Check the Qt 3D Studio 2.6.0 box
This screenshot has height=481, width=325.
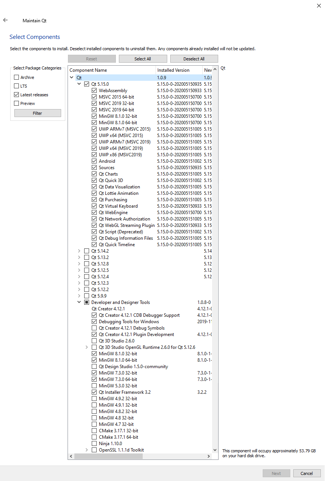[94, 341]
